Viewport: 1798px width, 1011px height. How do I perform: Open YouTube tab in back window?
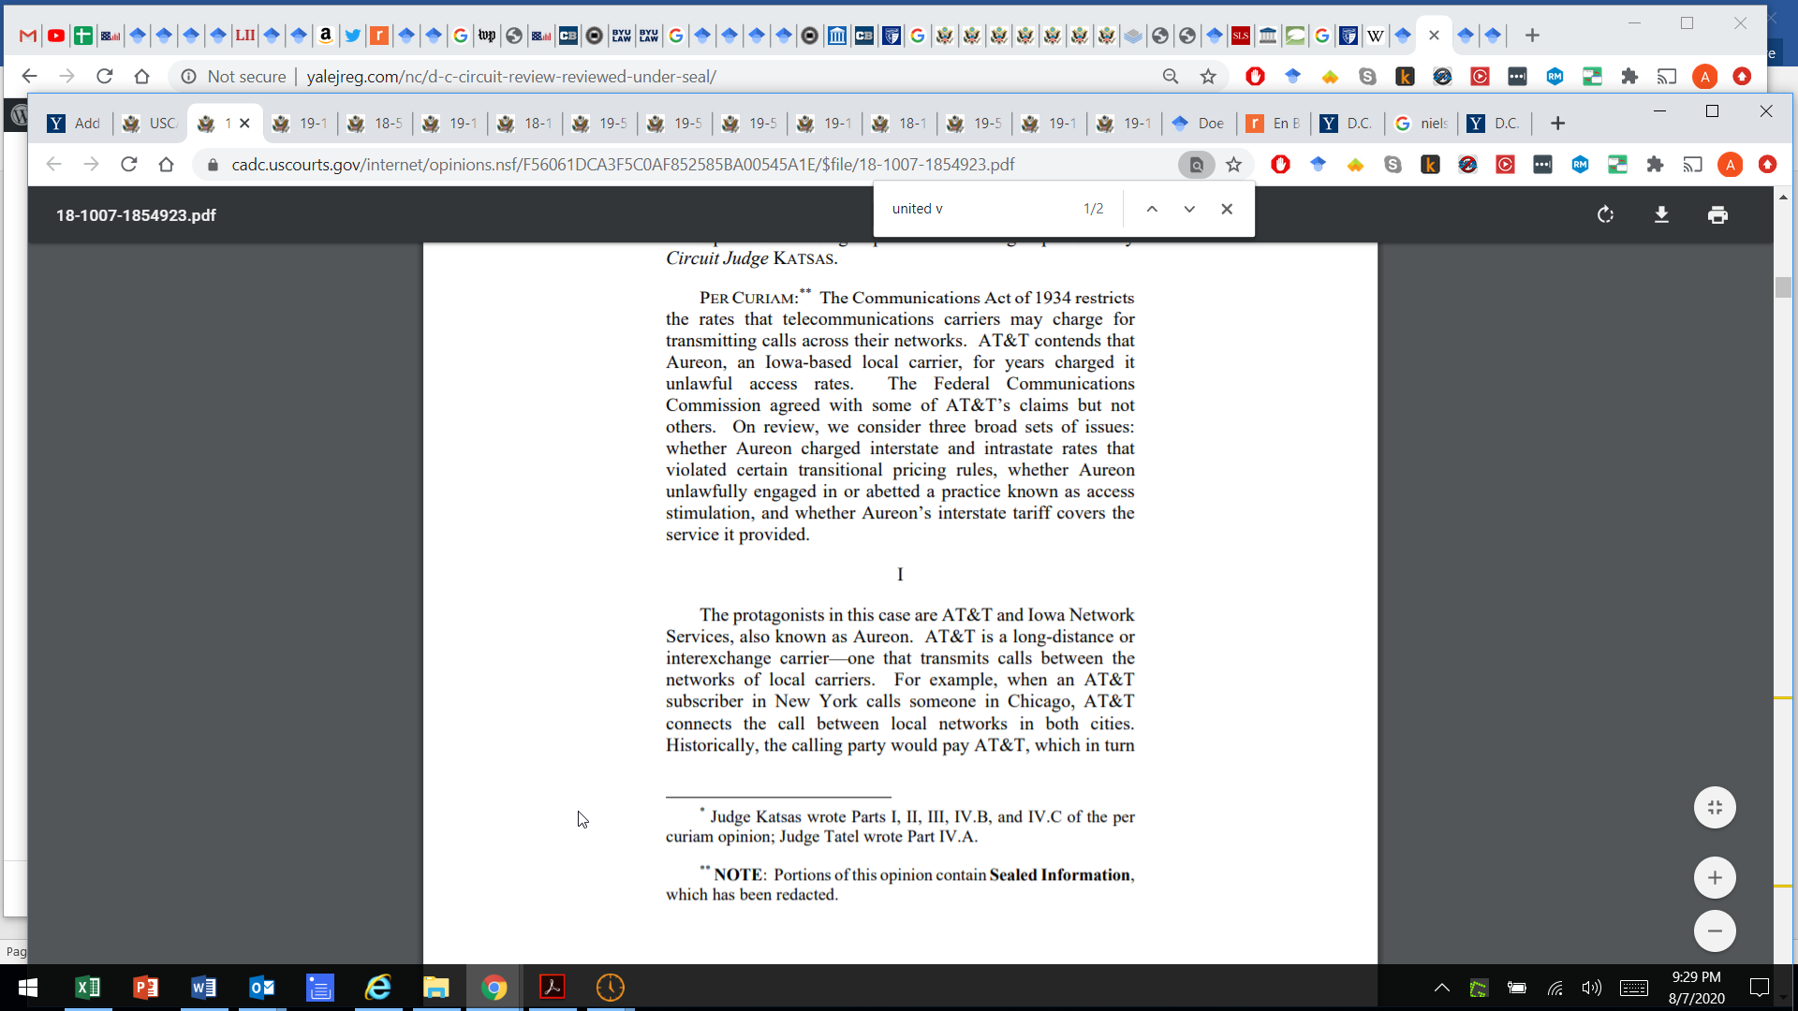56,36
